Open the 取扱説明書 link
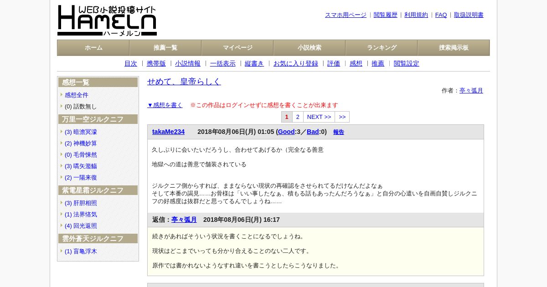This screenshot has width=547, height=287. [x=469, y=15]
